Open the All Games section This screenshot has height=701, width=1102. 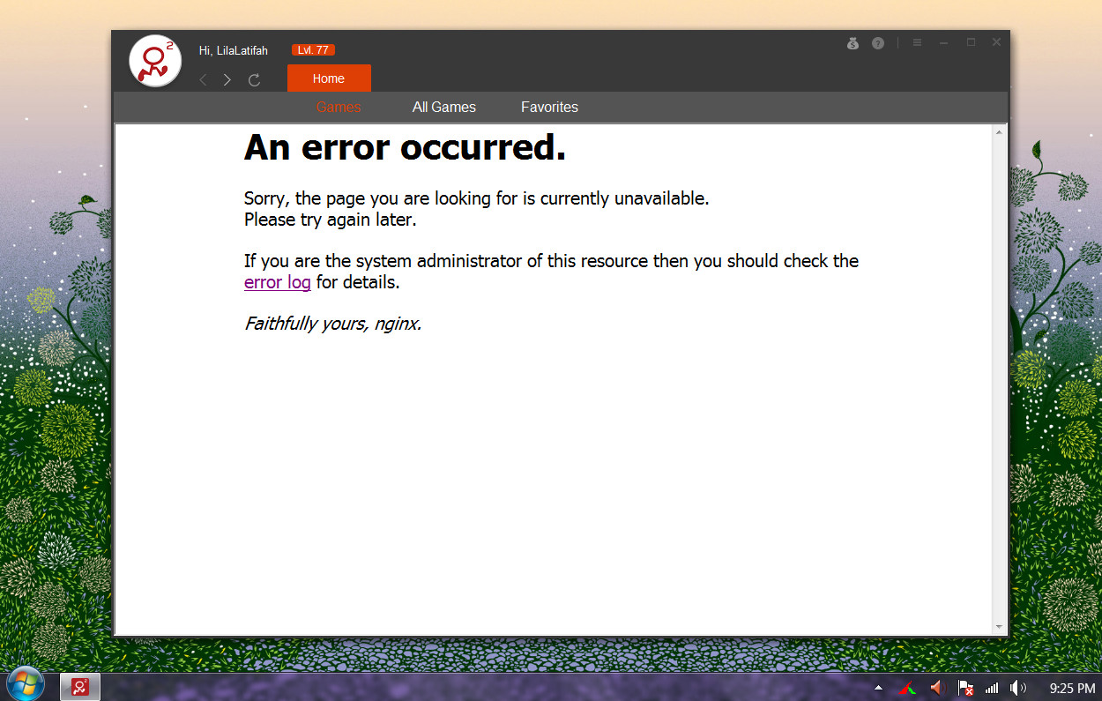(x=444, y=107)
